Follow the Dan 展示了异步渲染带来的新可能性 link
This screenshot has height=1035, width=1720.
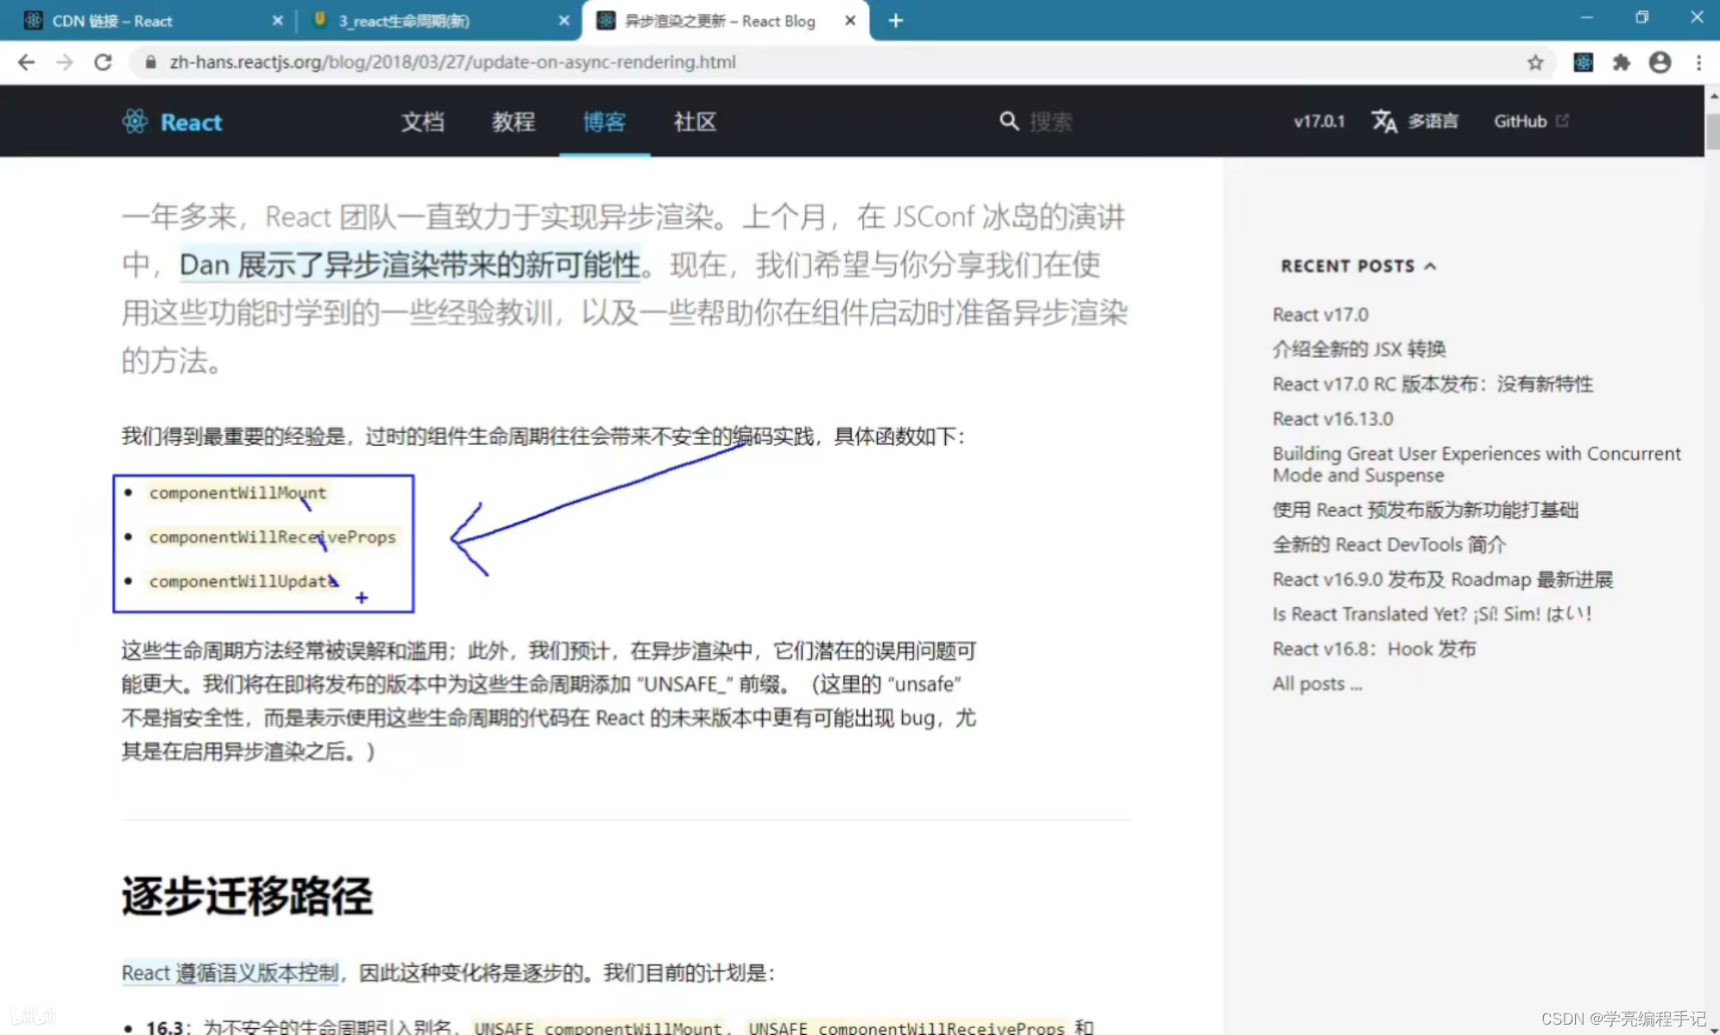tap(410, 265)
